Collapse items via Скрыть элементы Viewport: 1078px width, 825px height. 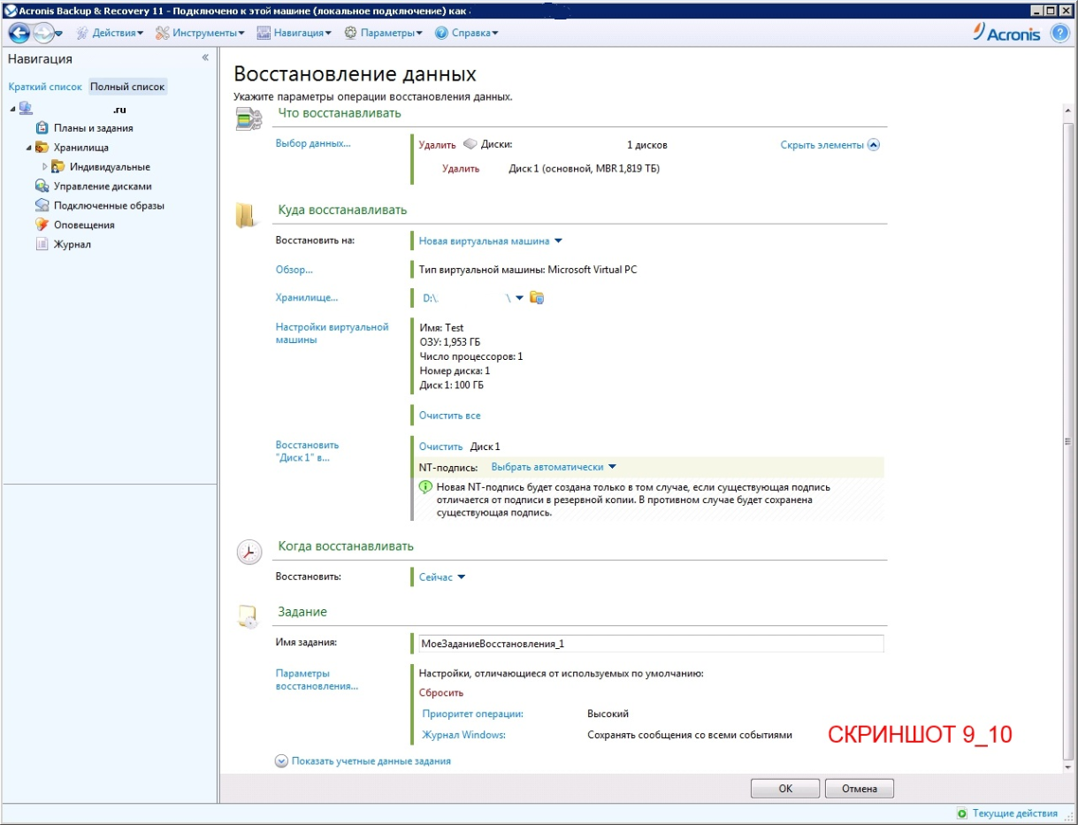coord(830,145)
